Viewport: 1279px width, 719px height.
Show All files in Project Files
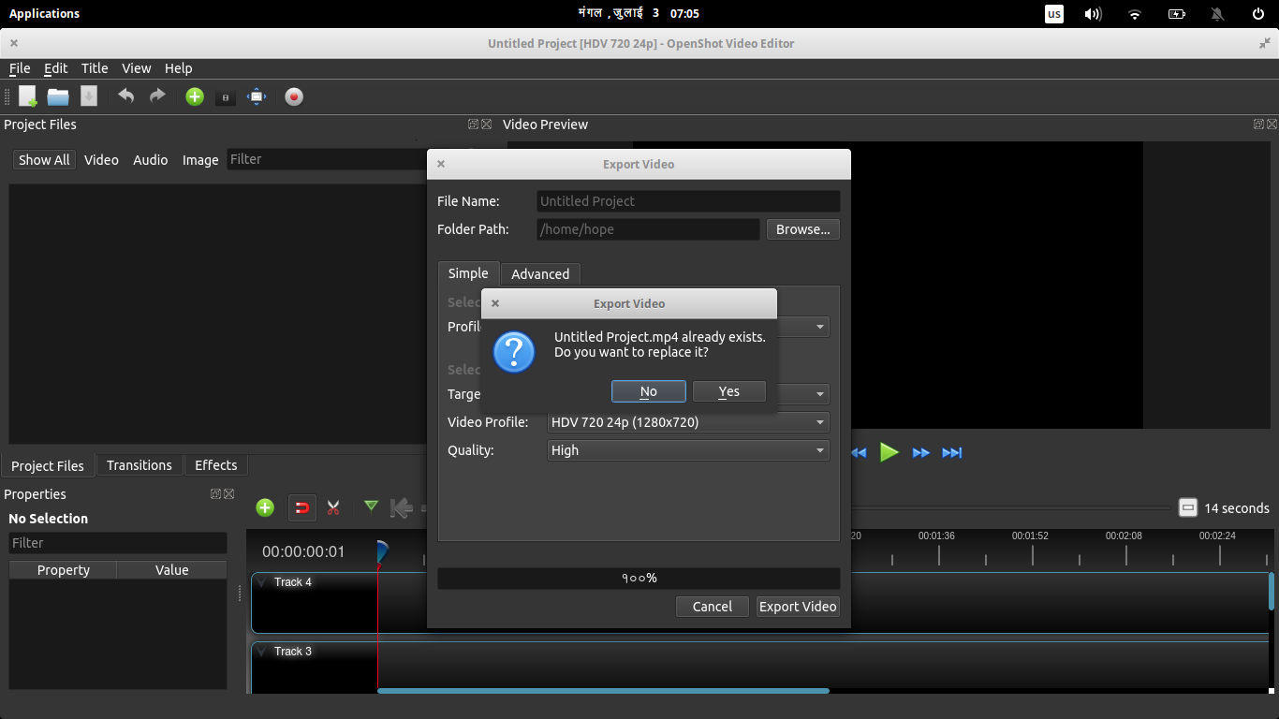coord(43,159)
